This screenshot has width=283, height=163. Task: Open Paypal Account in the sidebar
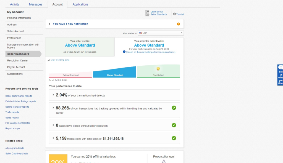(16, 67)
